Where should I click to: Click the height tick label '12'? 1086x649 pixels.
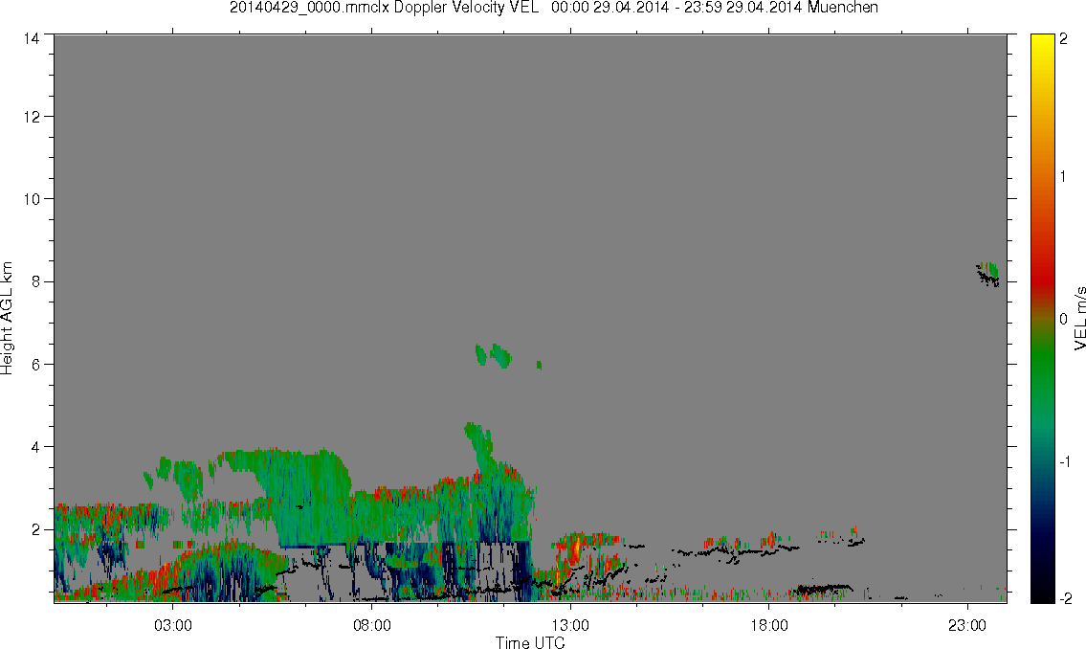pyautogui.click(x=31, y=117)
